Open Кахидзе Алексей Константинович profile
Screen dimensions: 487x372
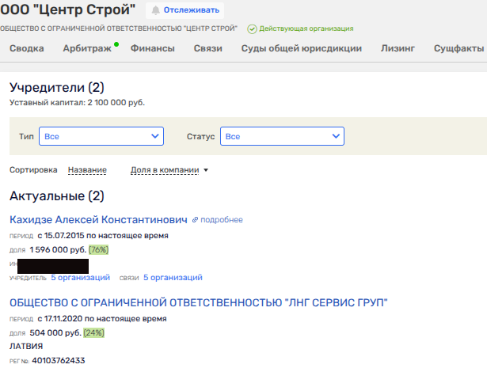coord(98,219)
